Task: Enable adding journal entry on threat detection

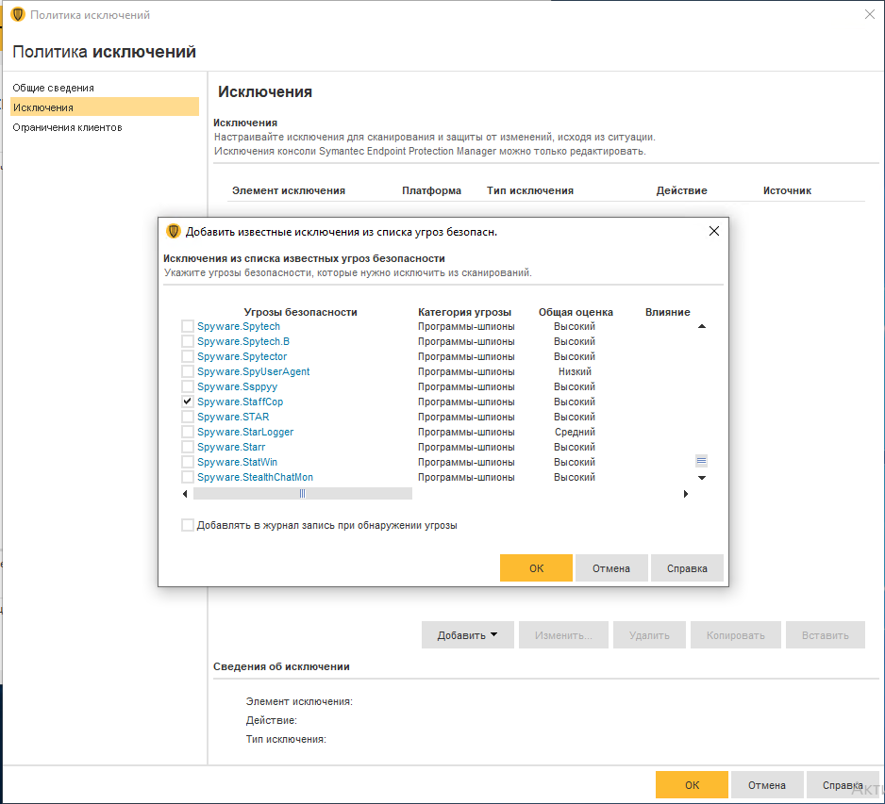Action: tap(187, 525)
